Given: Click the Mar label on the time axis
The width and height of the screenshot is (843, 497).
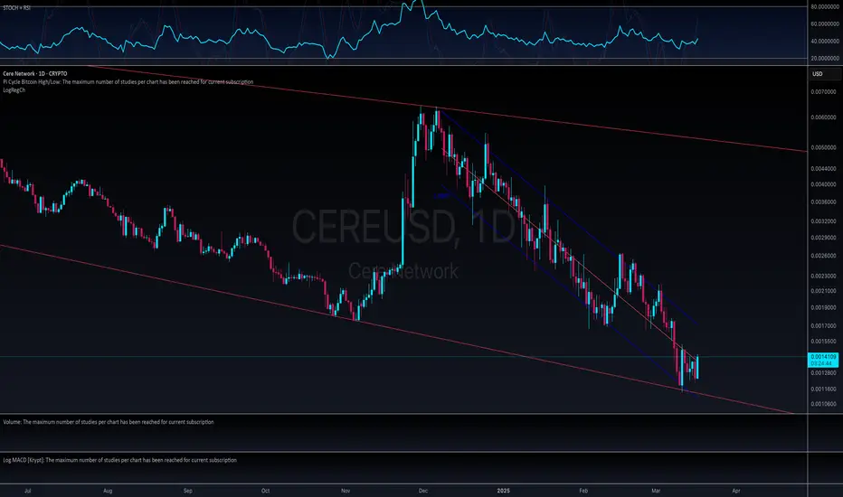Looking at the screenshot, I should pos(656,491).
